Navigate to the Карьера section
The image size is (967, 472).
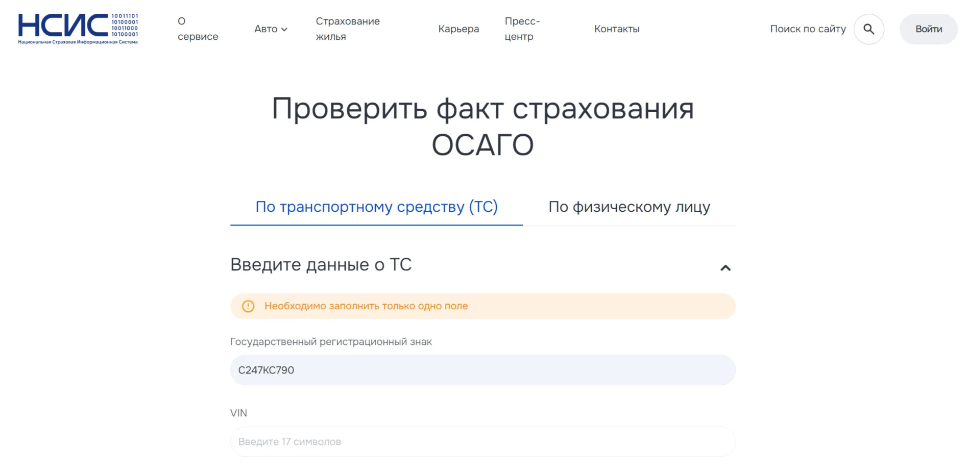tap(458, 29)
